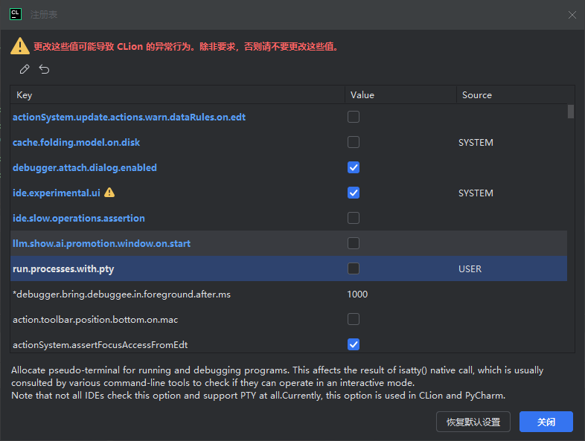Click the pencil edit icon
585x441 pixels.
click(25, 69)
